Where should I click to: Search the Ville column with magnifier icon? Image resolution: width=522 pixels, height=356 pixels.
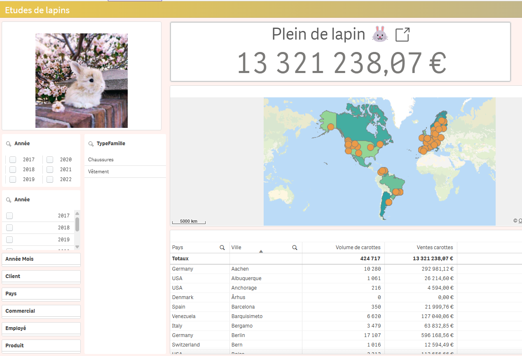pos(295,248)
